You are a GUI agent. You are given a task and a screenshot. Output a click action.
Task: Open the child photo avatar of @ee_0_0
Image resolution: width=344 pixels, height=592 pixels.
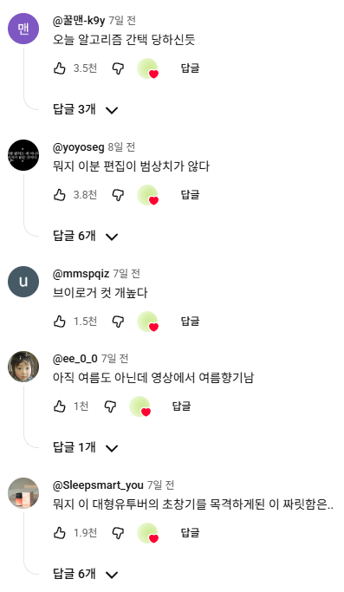tap(23, 367)
